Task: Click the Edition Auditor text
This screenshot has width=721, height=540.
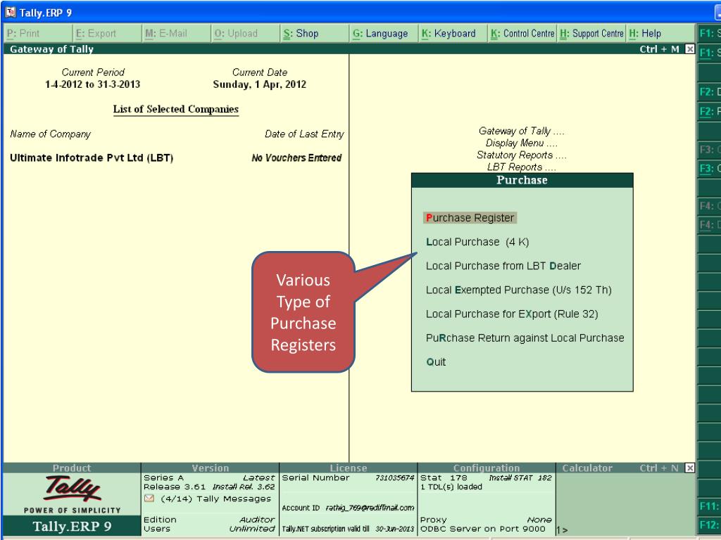Action: click(x=209, y=520)
